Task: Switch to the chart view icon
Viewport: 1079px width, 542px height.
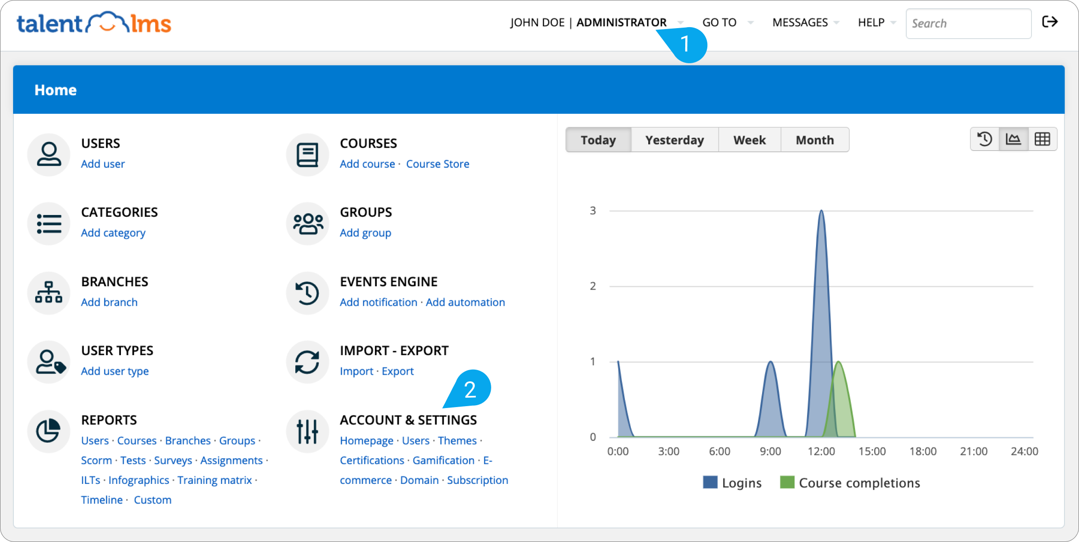Action: pos(1013,139)
